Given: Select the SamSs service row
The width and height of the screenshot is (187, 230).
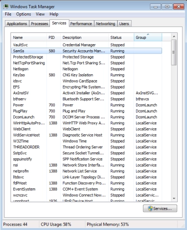Looking at the screenshot, I should tap(87, 51).
